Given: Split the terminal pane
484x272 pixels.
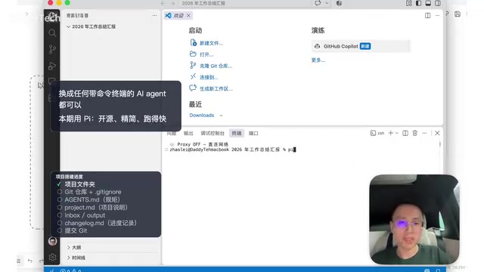Looking at the screenshot, I should pyautogui.click(x=405, y=133).
